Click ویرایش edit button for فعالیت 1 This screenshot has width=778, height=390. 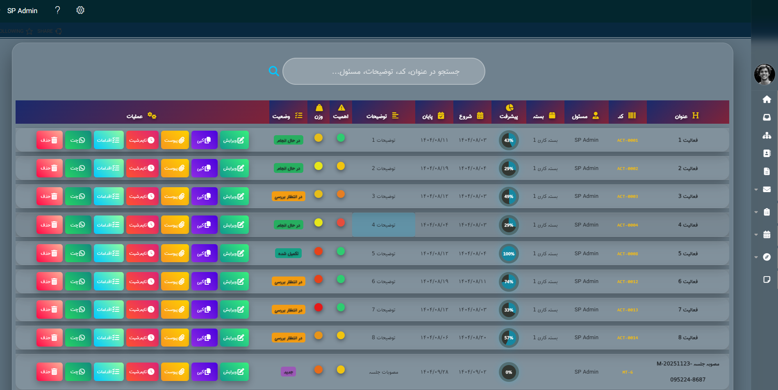pyautogui.click(x=234, y=140)
